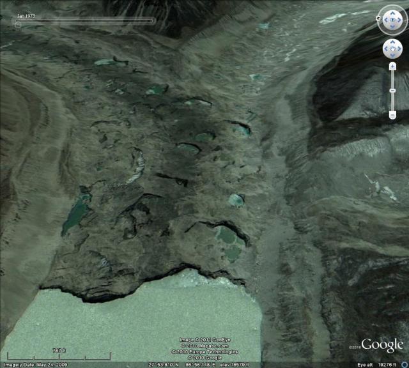Click the zoom slider handle

click(x=392, y=89)
